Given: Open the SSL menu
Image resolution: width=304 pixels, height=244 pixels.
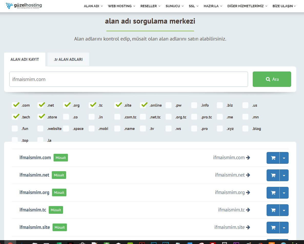Looking at the screenshot, I should point(194,6).
